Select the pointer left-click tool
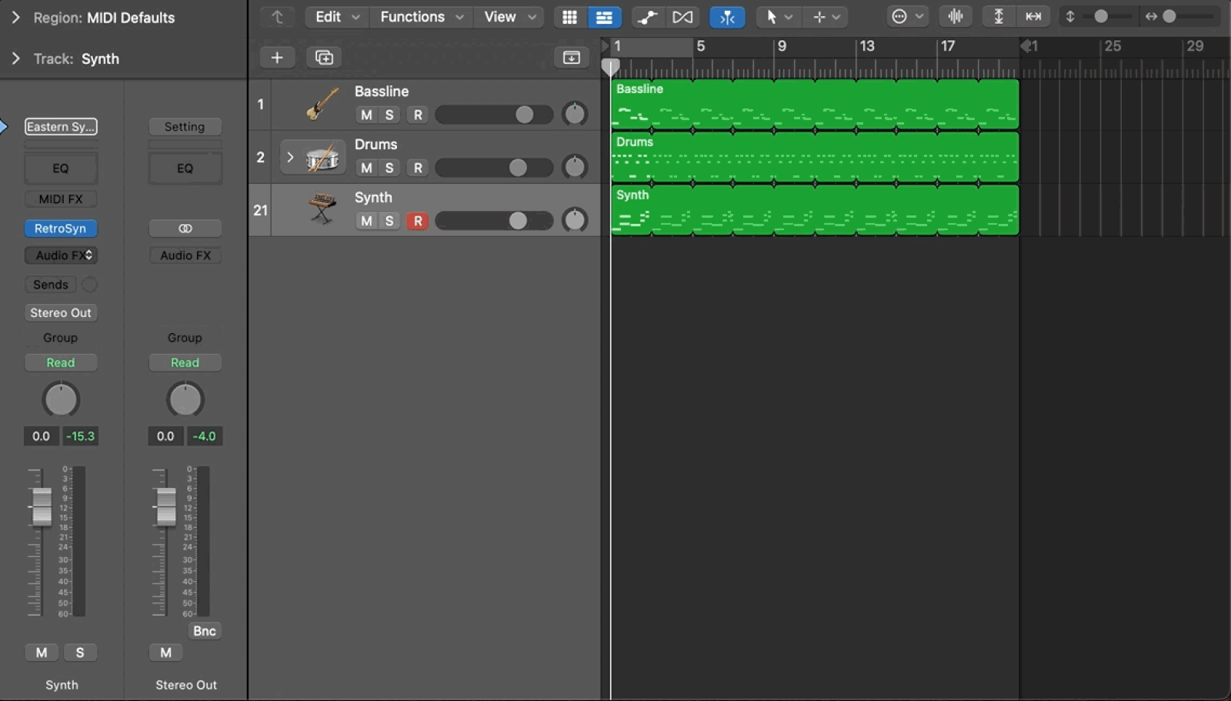Screen dimensions: 1231x701 pos(771,17)
